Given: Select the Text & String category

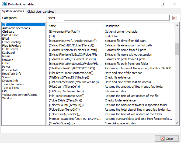Looking at the screenshot, I should (x=11, y=88).
